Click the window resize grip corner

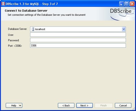coord(134,109)
